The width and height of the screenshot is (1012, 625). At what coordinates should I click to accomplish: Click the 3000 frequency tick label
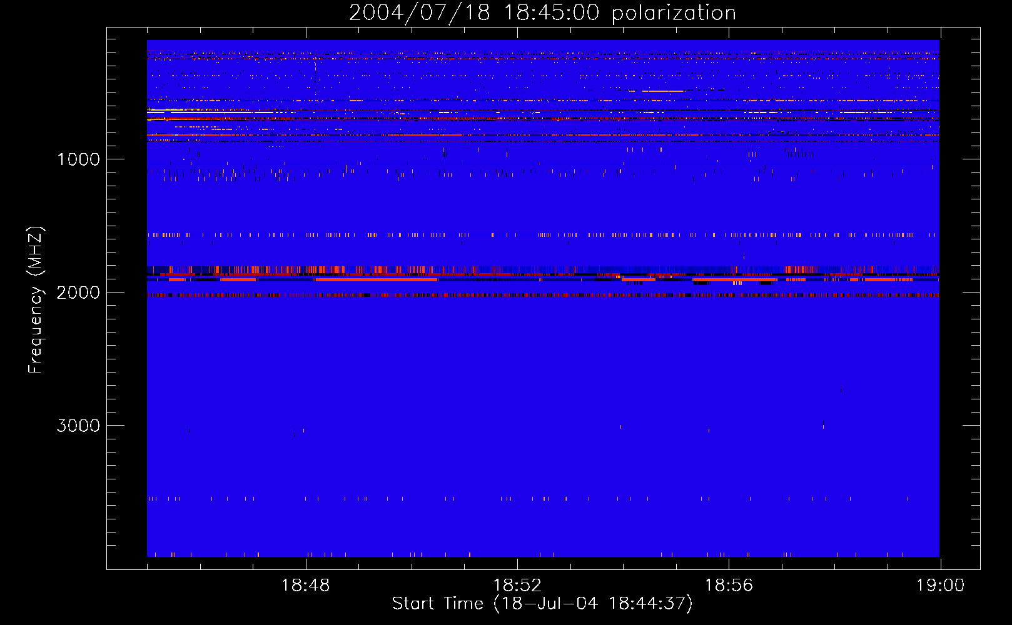tap(78, 426)
